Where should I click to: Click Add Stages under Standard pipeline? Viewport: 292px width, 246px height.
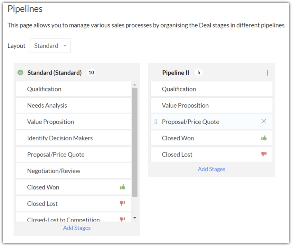(77, 228)
